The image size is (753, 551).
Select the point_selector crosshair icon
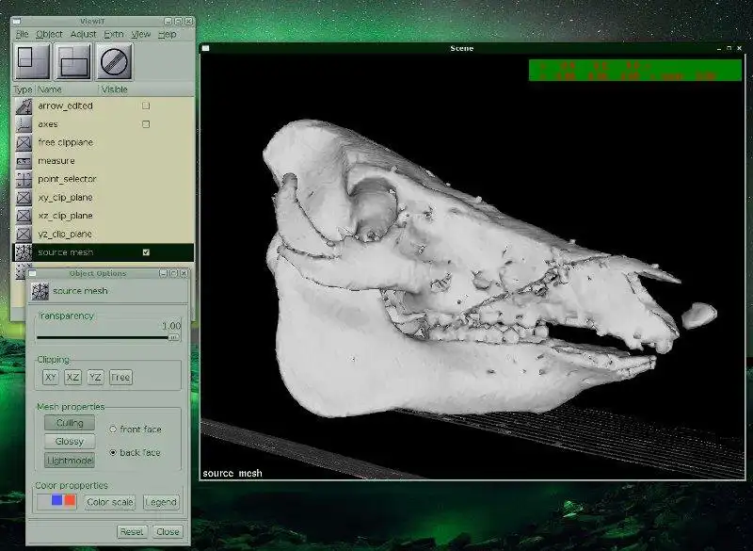coord(24,179)
